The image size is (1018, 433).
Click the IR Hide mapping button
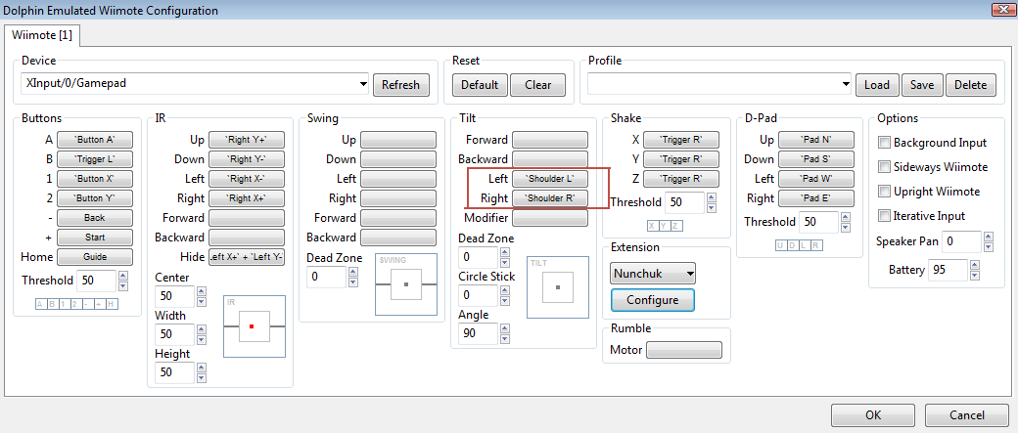(x=246, y=257)
